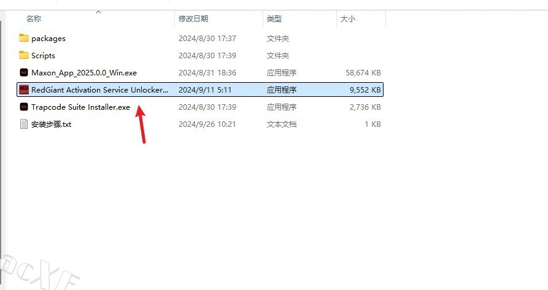Click the Trapcode Suite Installer.exe icon
The width and height of the screenshot is (548, 290).
[24, 107]
